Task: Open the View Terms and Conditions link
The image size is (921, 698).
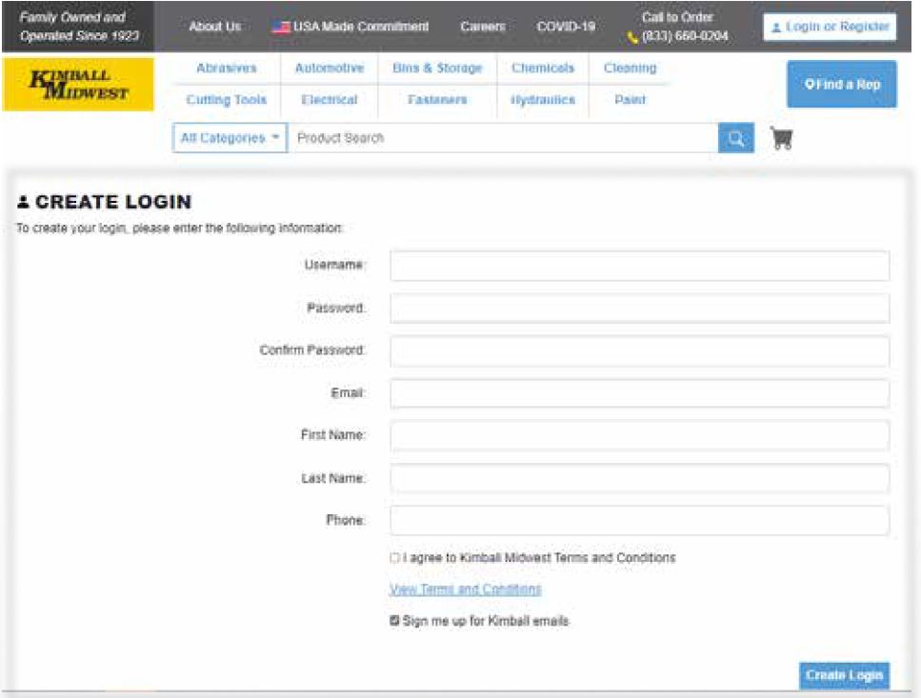Action: tap(465, 589)
